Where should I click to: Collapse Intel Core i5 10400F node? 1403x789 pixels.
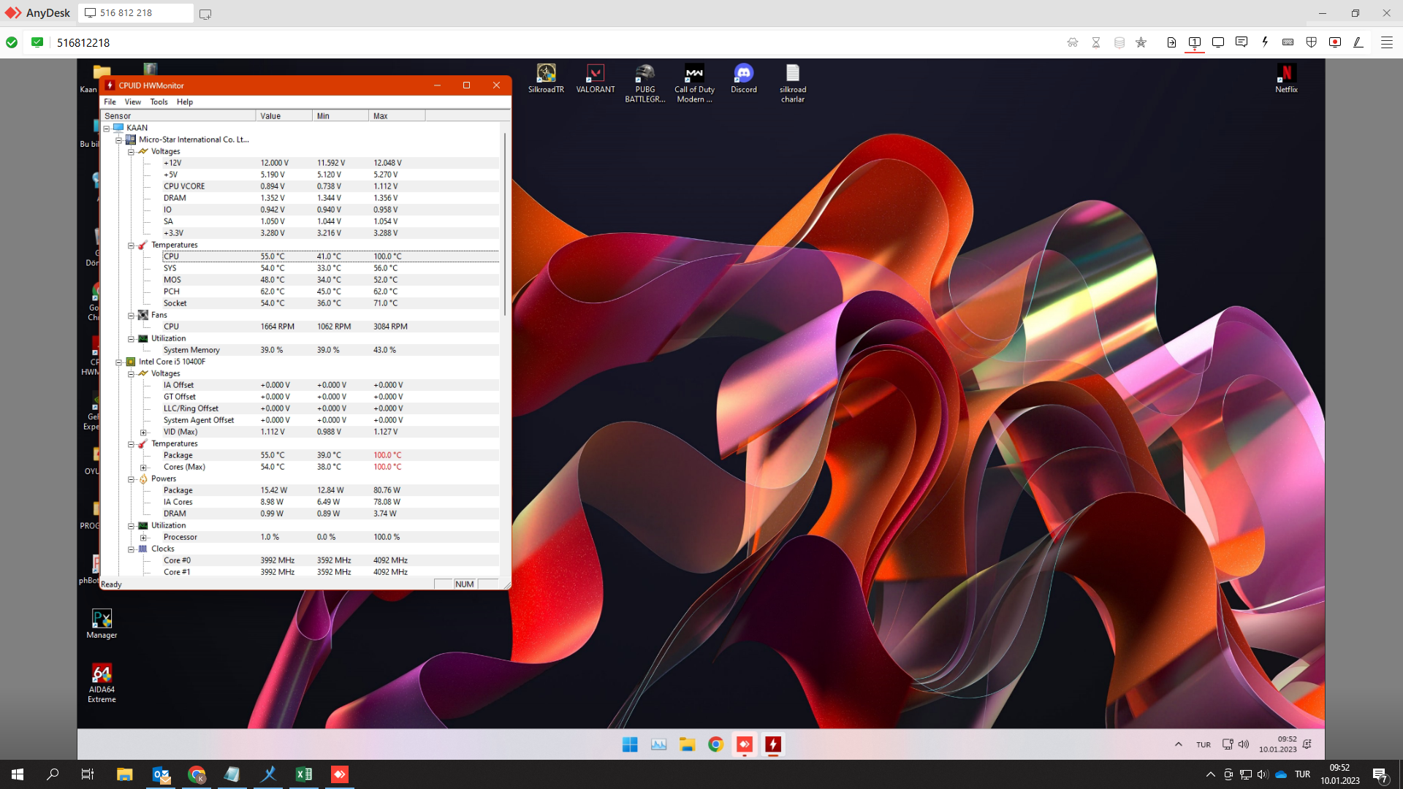click(x=118, y=362)
